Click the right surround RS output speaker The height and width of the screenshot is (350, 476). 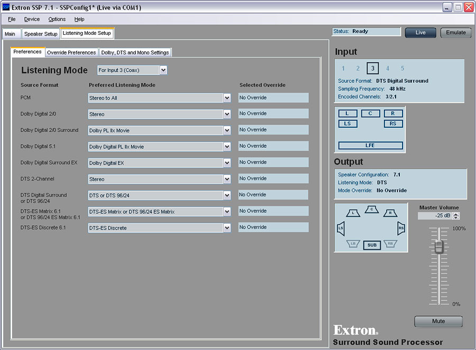pos(401,229)
